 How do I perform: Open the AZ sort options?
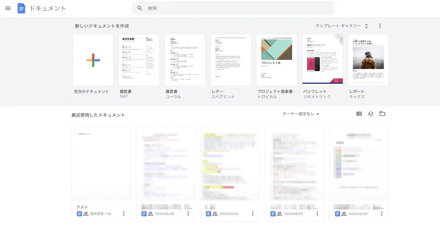click(x=370, y=114)
